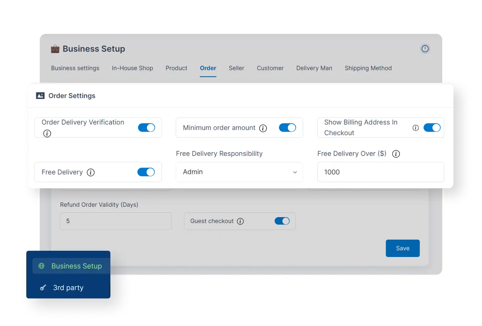
Task: Switch to the Customer tab
Action: (270, 68)
